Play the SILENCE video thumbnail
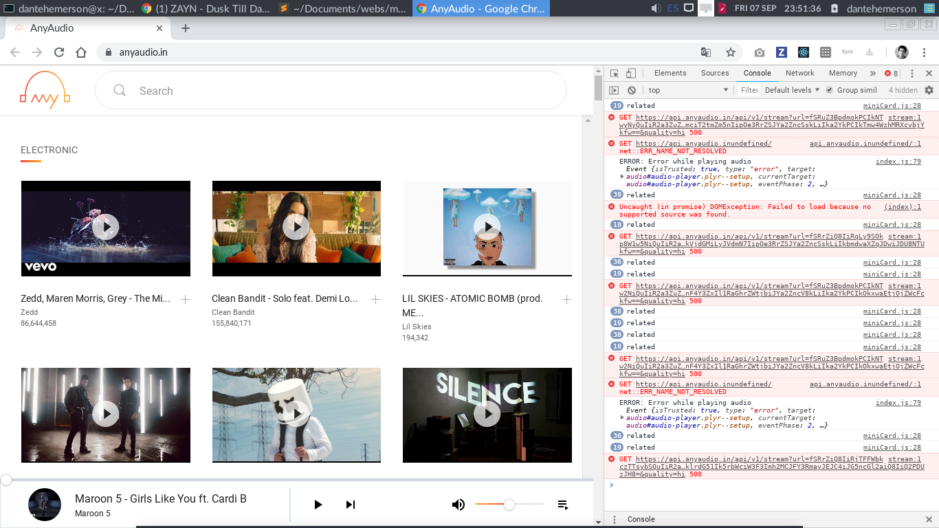The image size is (939, 528). [487, 415]
